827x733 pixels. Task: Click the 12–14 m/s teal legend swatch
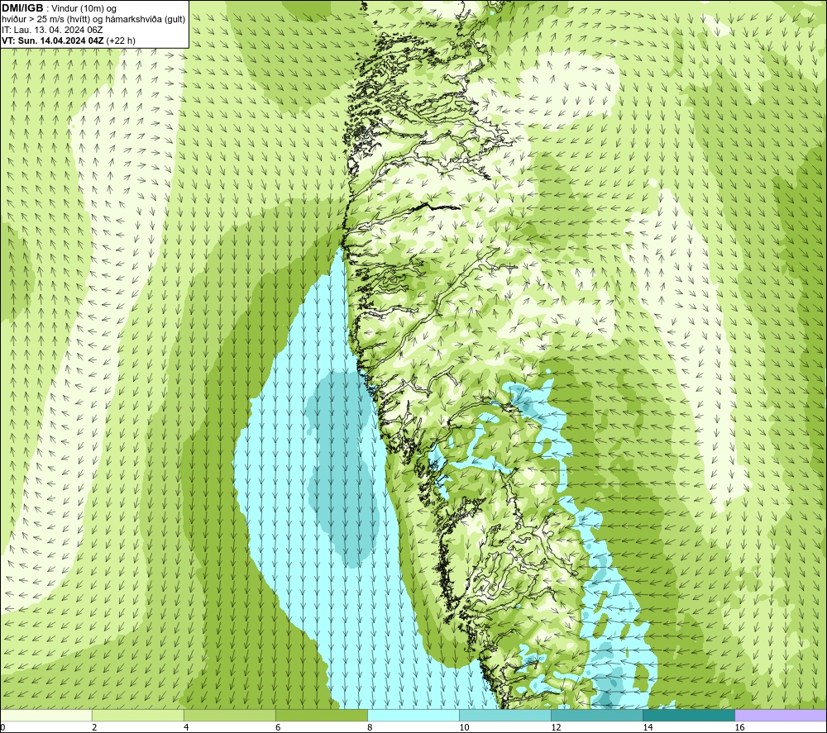point(596,716)
